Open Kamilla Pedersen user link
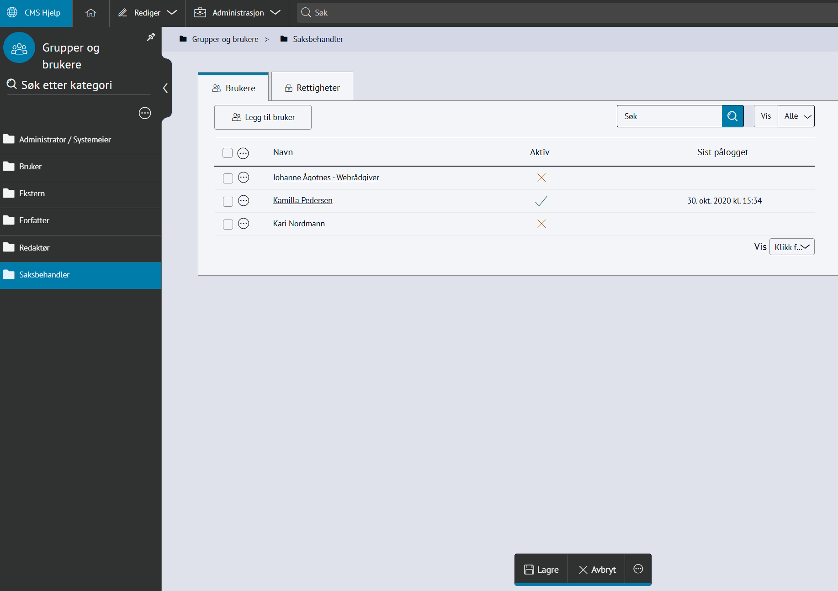The height and width of the screenshot is (591, 838). click(x=302, y=200)
